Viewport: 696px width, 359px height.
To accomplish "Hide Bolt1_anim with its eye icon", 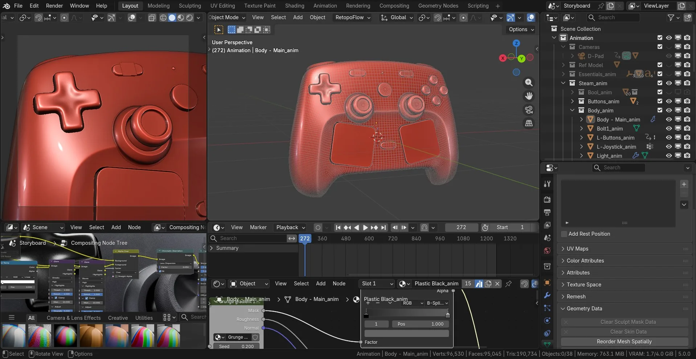I will (x=669, y=128).
